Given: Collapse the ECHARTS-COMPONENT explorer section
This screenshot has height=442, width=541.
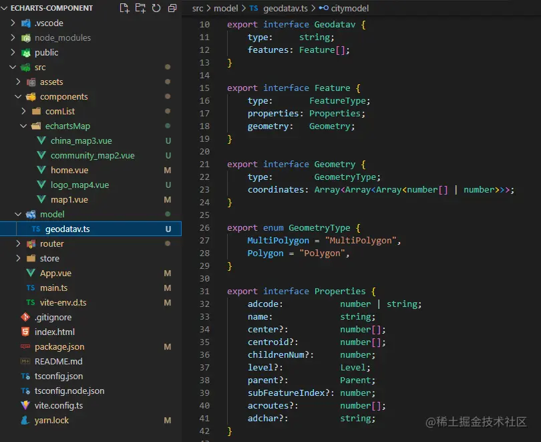Looking at the screenshot, I should [4, 8].
